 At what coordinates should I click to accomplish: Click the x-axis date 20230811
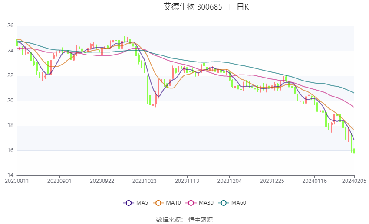[17, 181]
